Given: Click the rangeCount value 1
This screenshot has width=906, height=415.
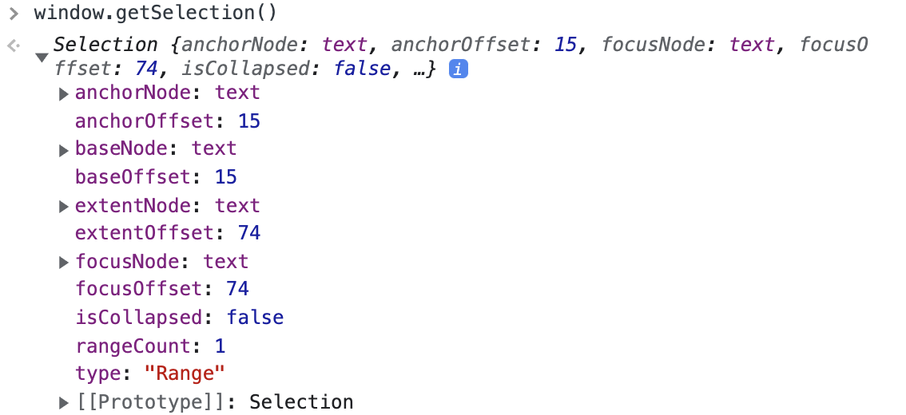Looking at the screenshot, I should (221, 346).
